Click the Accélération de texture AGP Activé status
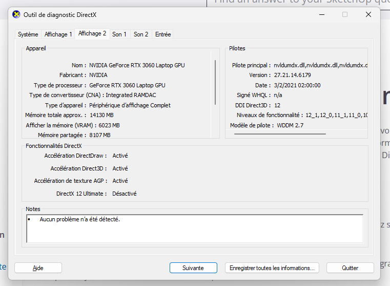The height and width of the screenshot is (286, 390). 120,181
